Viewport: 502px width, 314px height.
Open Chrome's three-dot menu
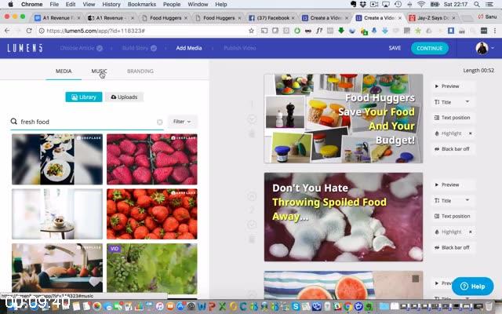pyautogui.click(x=495, y=31)
